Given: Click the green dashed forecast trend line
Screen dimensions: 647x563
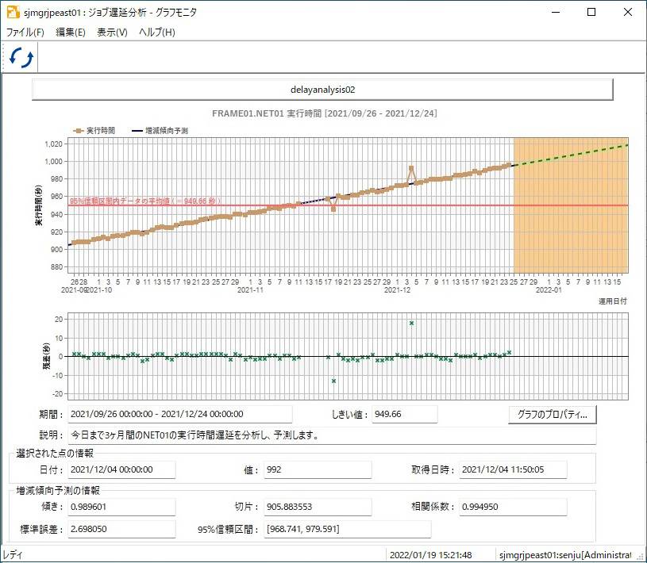Looking at the screenshot, I should click(571, 155).
